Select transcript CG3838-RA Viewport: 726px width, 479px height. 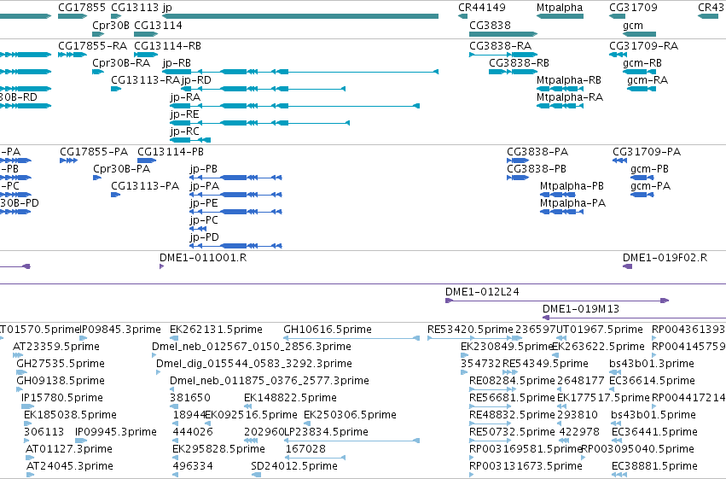coord(503,55)
